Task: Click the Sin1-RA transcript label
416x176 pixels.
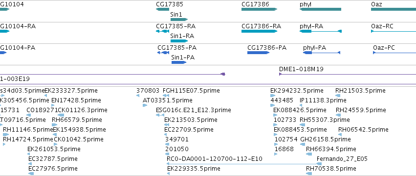Action: 182,36
